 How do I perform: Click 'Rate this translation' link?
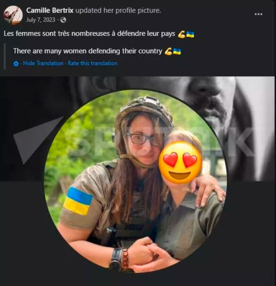pos(92,63)
